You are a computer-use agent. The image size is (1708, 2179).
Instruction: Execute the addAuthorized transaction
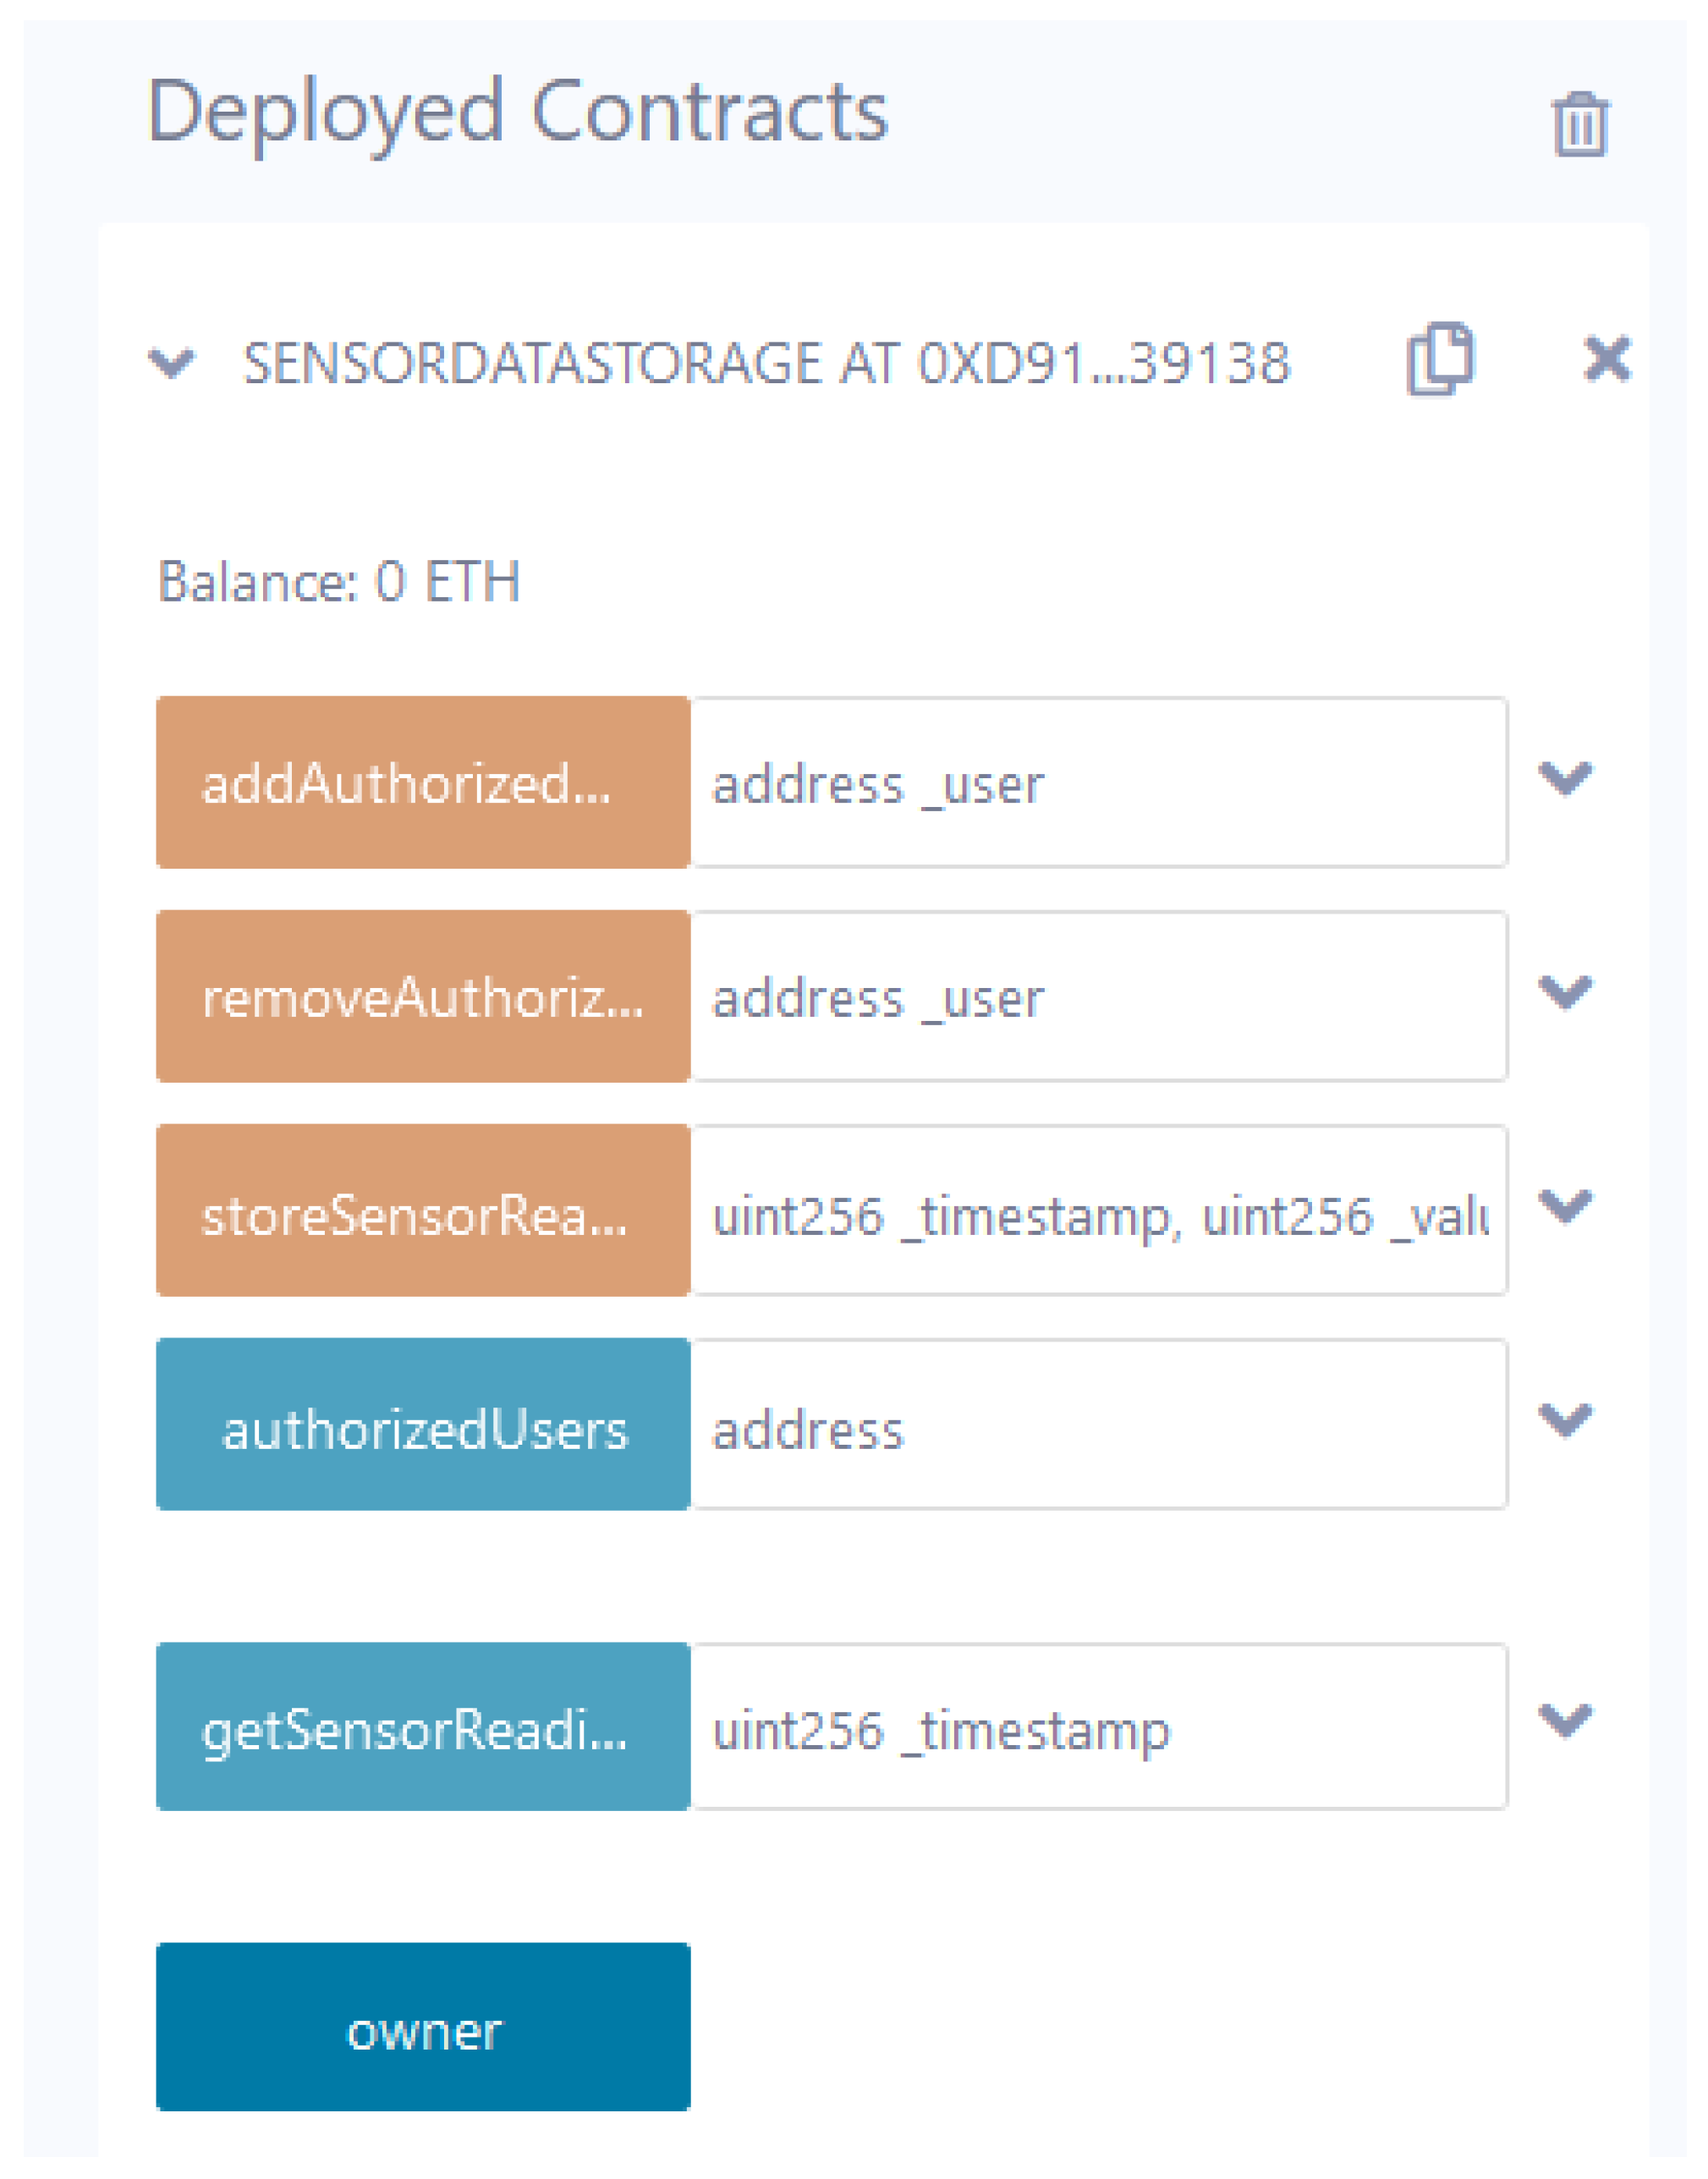tap(422, 785)
